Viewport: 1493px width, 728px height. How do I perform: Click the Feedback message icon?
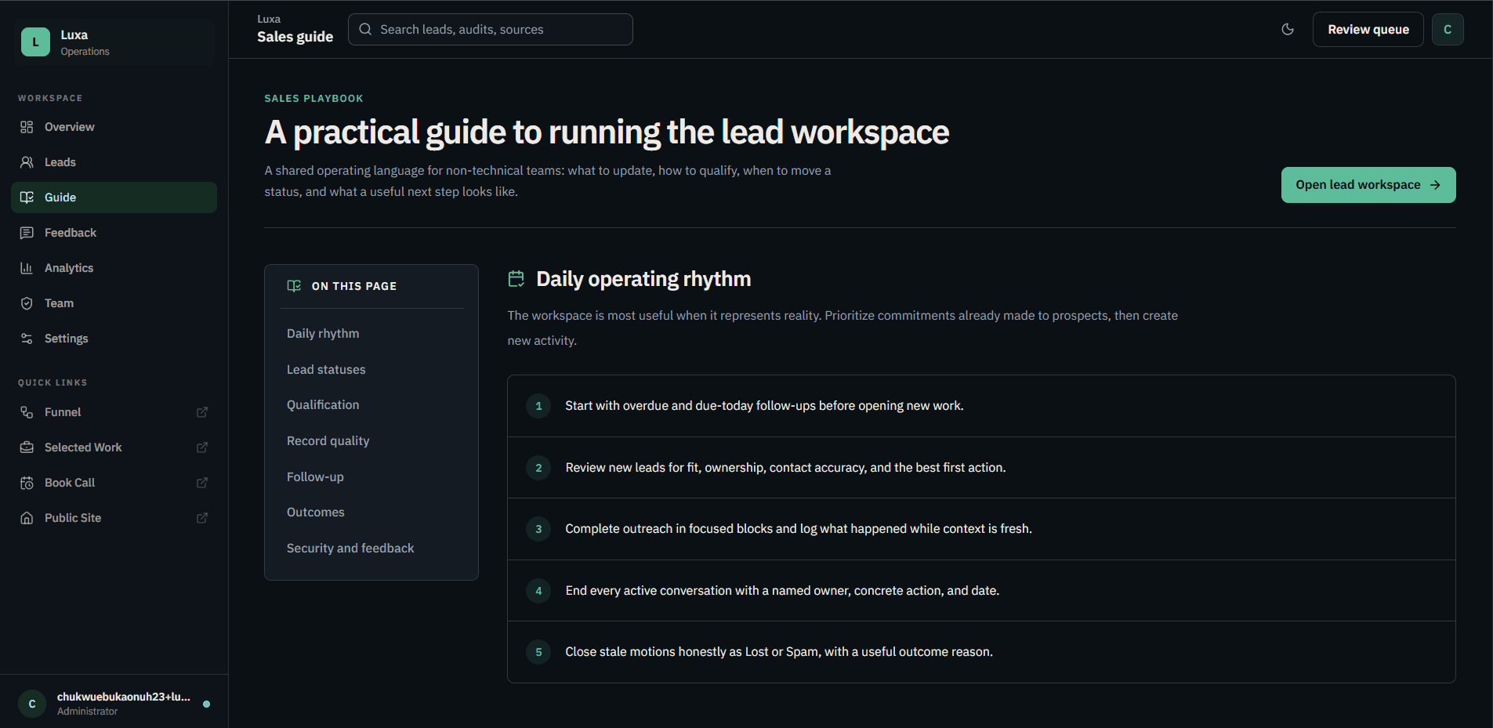point(27,233)
